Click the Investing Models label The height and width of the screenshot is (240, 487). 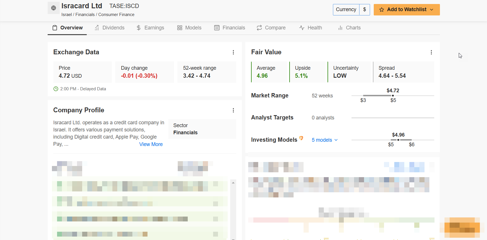[x=274, y=140]
